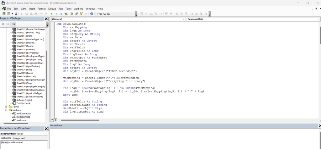The height and width of the screenshot is (149, 321).
Task: Click the Outdent icon on Edit toolbar
Action: pos(171,14)
